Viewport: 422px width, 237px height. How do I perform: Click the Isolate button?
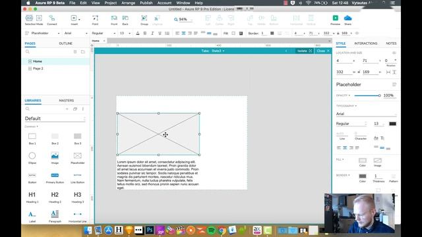pyautogui.click(x=305, y=51)
